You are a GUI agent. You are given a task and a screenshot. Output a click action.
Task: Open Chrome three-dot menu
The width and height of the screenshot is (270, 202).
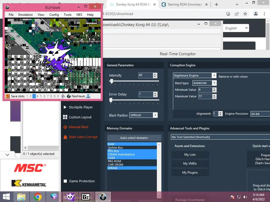point(264,14)
